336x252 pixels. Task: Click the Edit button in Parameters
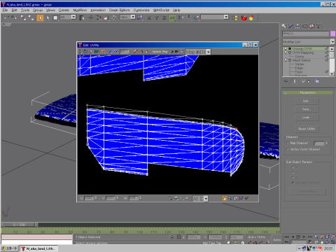click(306, 101)
